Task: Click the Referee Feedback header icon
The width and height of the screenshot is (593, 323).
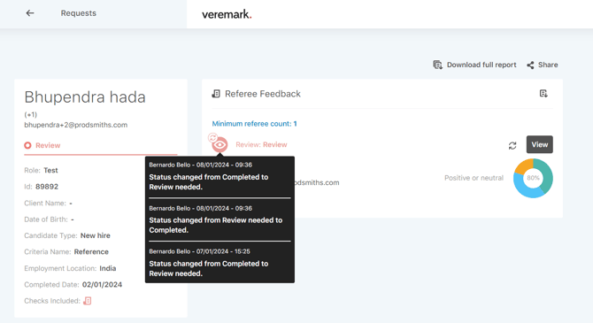Action: click(216, 94)
